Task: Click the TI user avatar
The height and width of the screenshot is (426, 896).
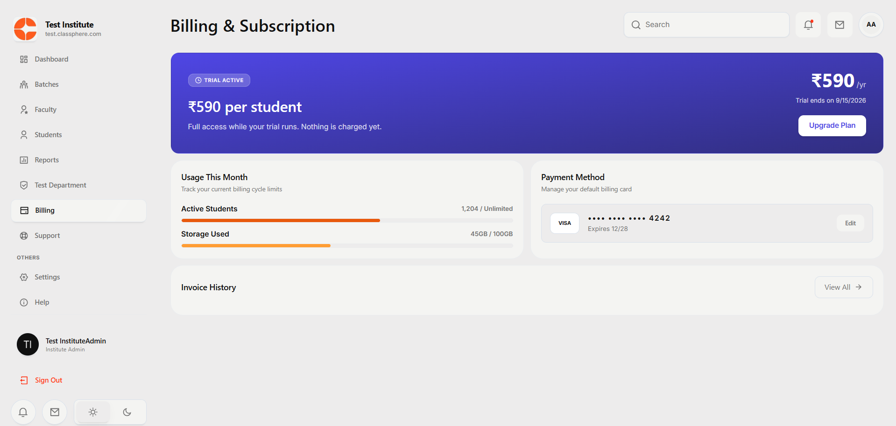Action: click(x=28, y=344)
